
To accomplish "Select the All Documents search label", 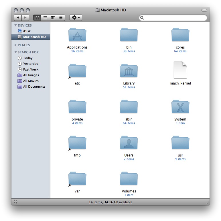I will (x=34, y=87).
